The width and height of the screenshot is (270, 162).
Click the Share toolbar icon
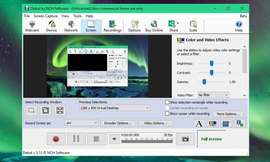(172, 26)
